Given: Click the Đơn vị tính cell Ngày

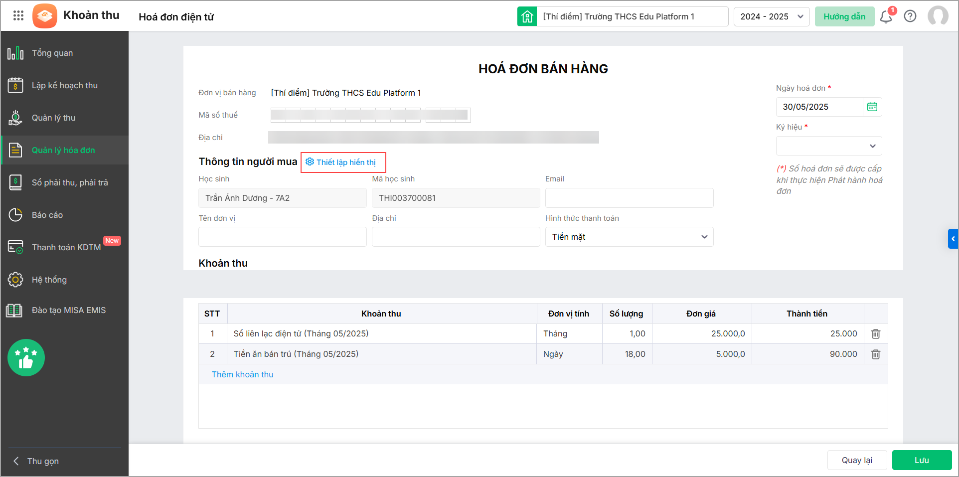Looking at the screenshot, I should pos(569,354).
